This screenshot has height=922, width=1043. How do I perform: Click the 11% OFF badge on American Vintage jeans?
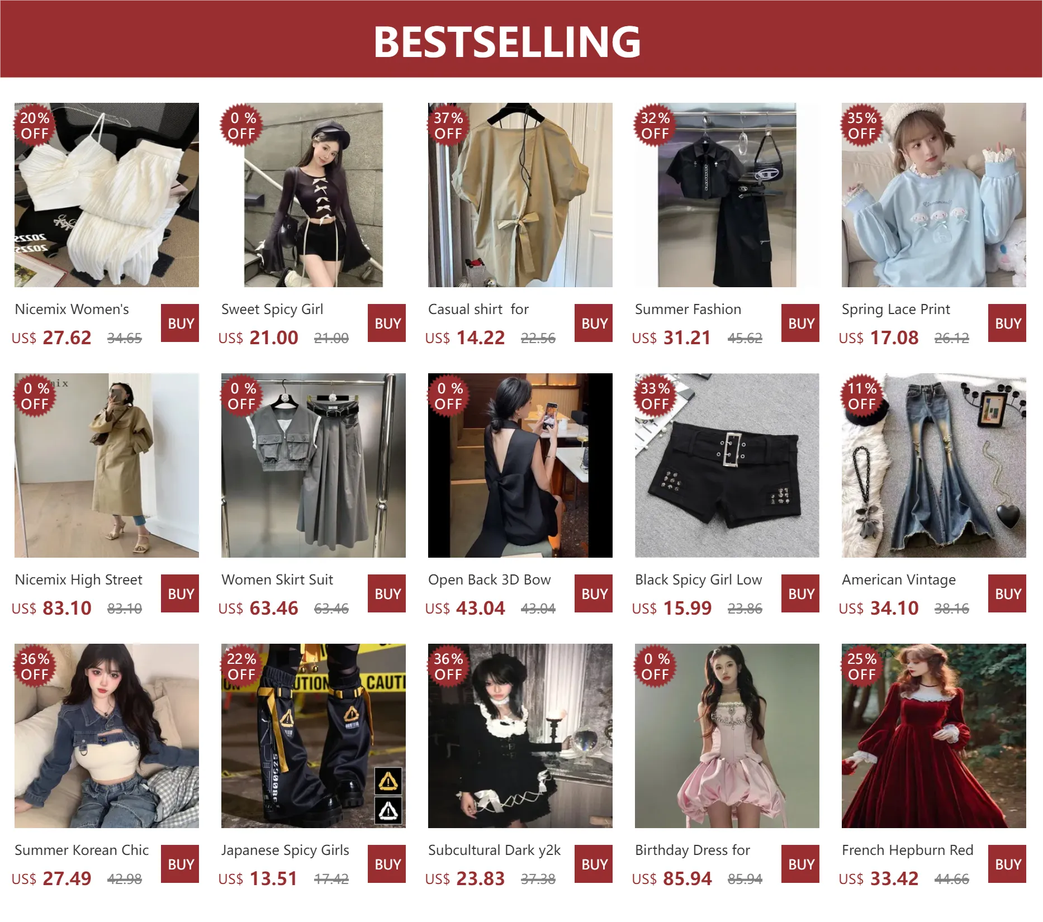click(862, 396)
